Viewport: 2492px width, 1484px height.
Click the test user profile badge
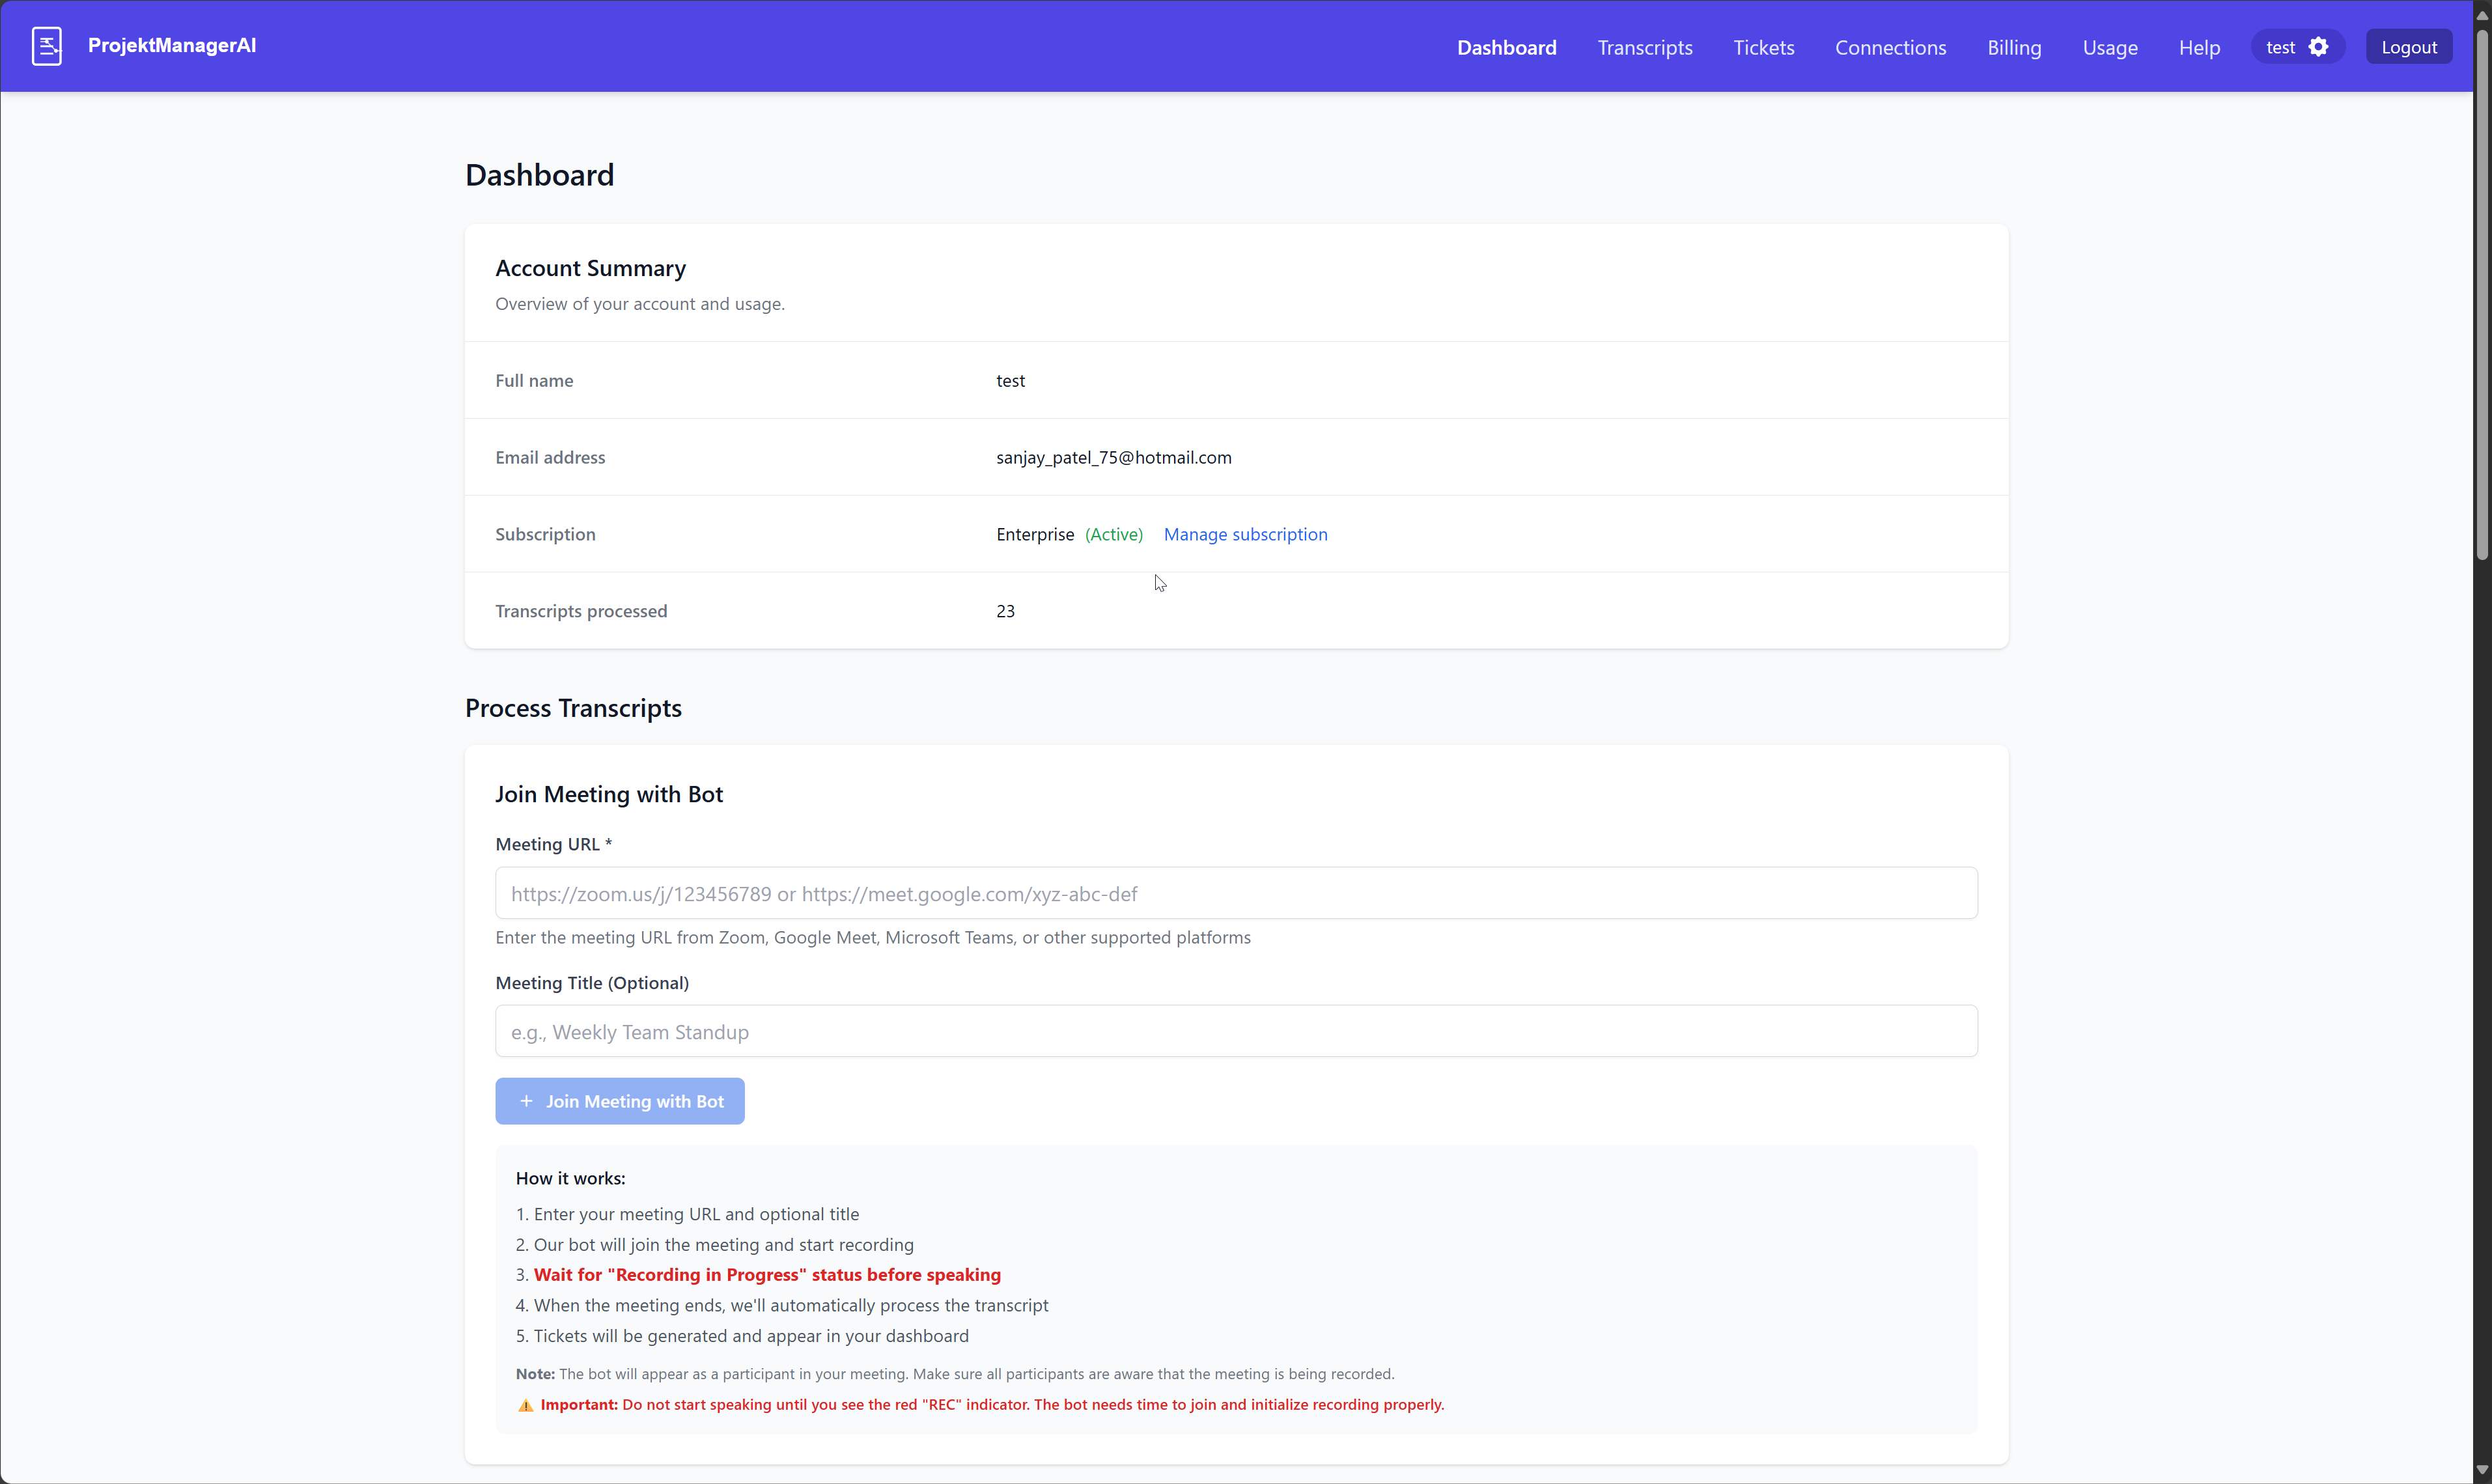point(2281,47)
